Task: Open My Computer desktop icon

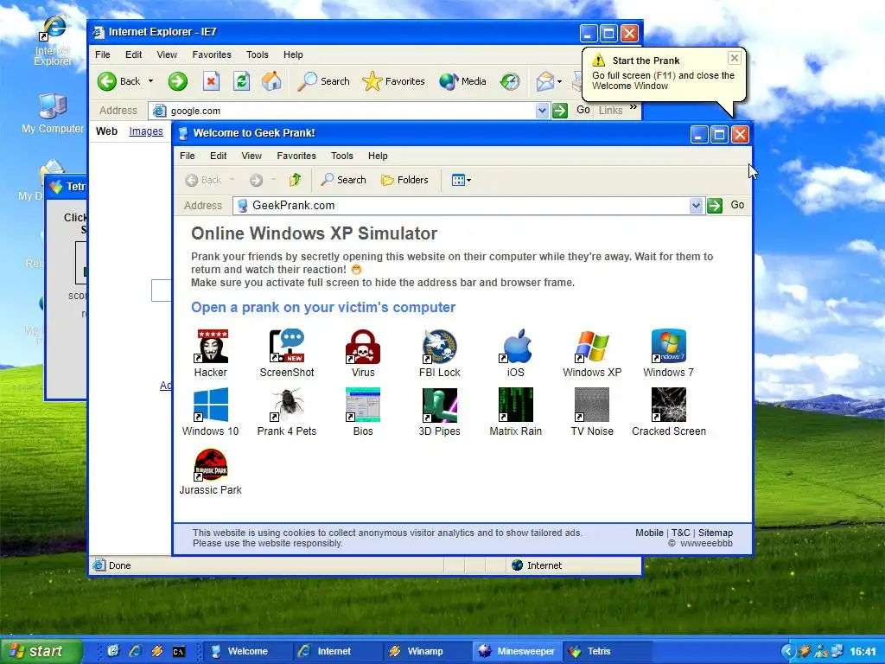Action: (53, 113)
